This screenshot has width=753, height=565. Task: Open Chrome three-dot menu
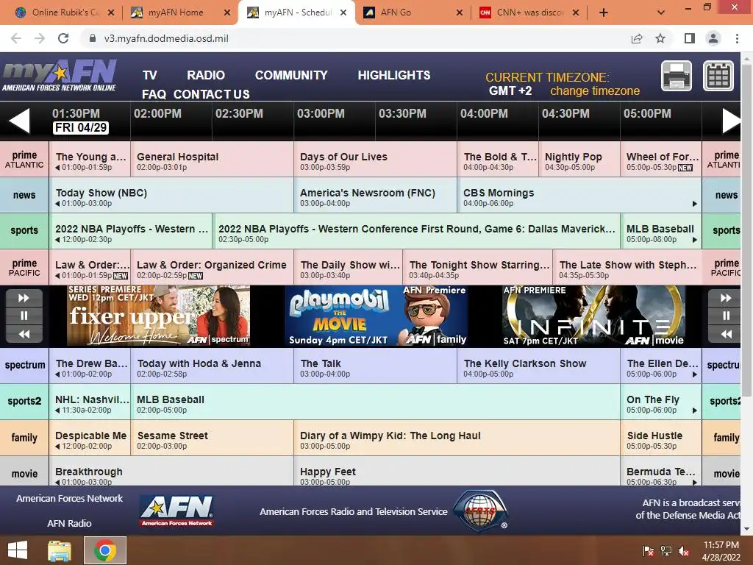(737, 38)
